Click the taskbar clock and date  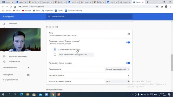click(162, 95)
